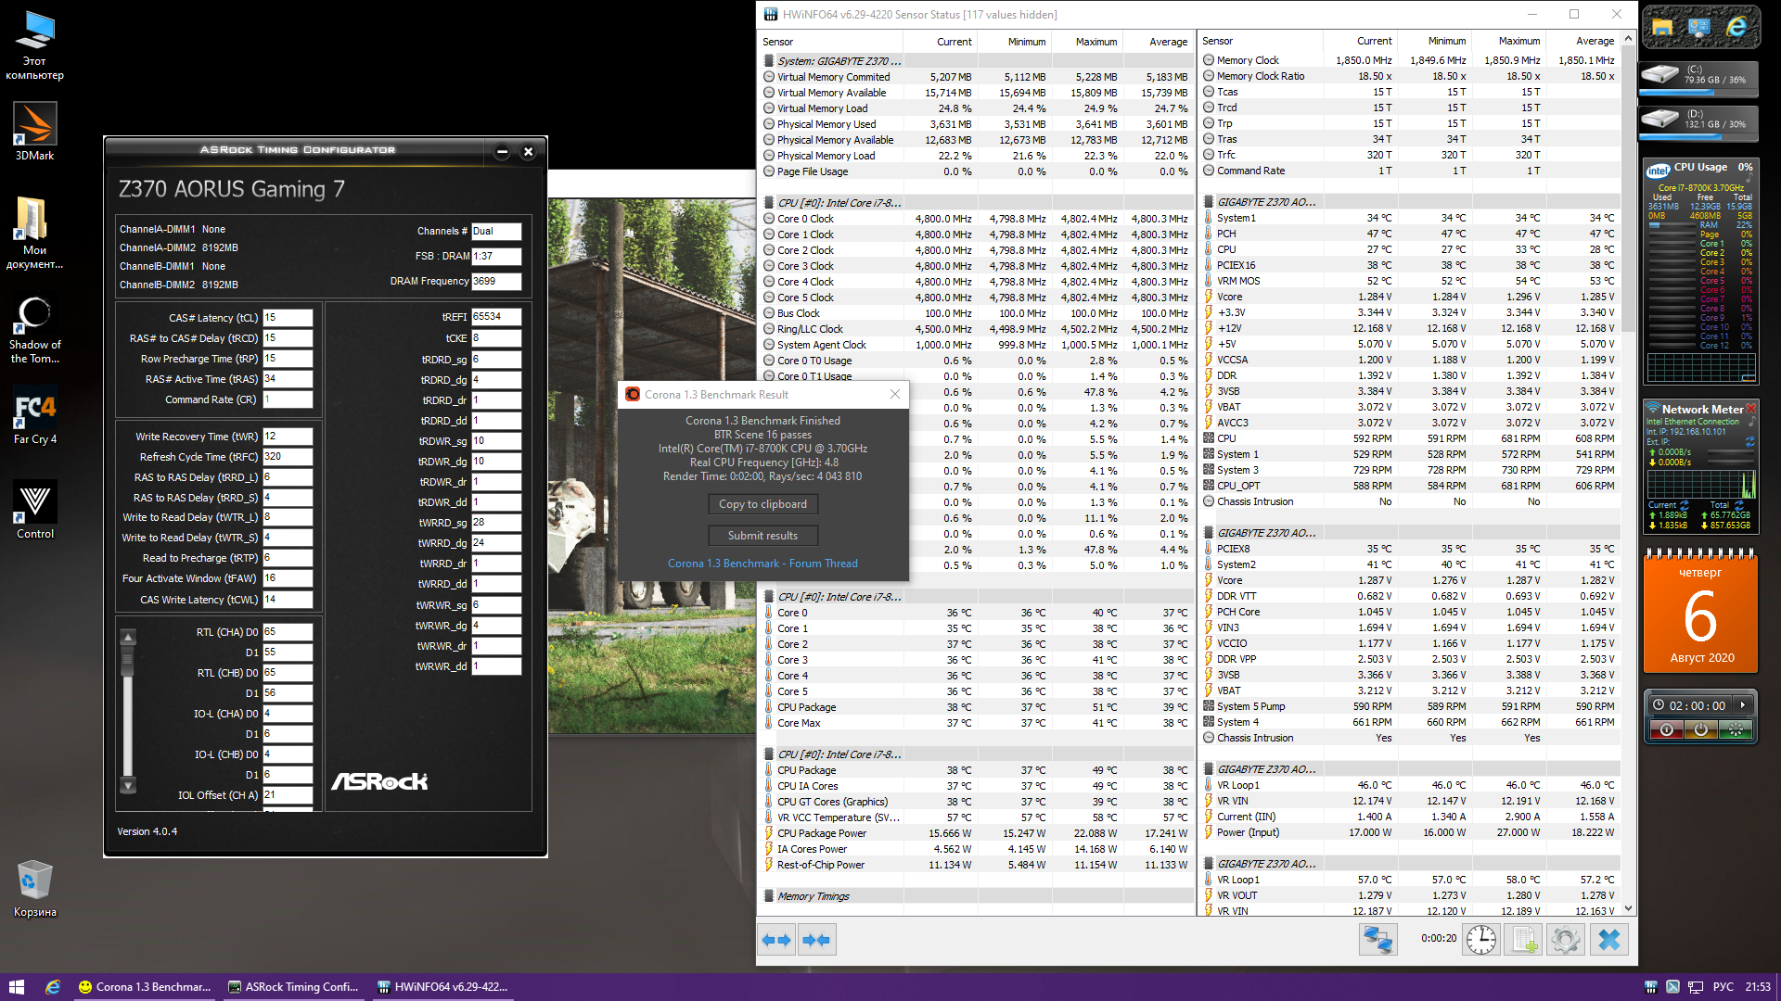Click the blue X close sensors icon
1781x1001 pixels.
tap(1609, 940)
